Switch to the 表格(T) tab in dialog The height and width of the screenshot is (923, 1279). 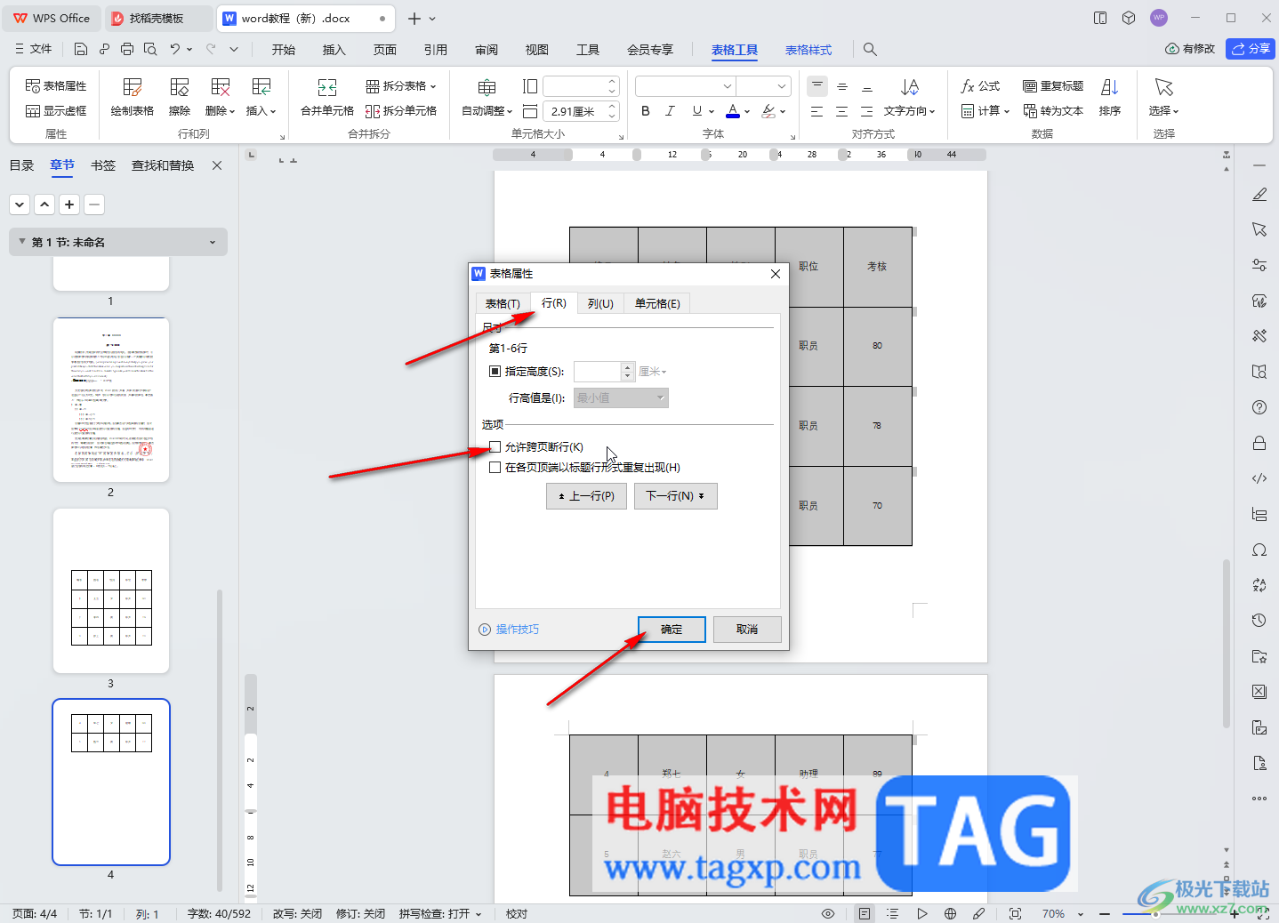(503, 303)
